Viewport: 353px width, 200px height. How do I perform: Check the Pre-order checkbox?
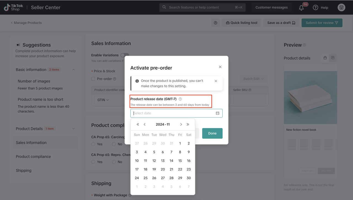[x=93, y=79]
